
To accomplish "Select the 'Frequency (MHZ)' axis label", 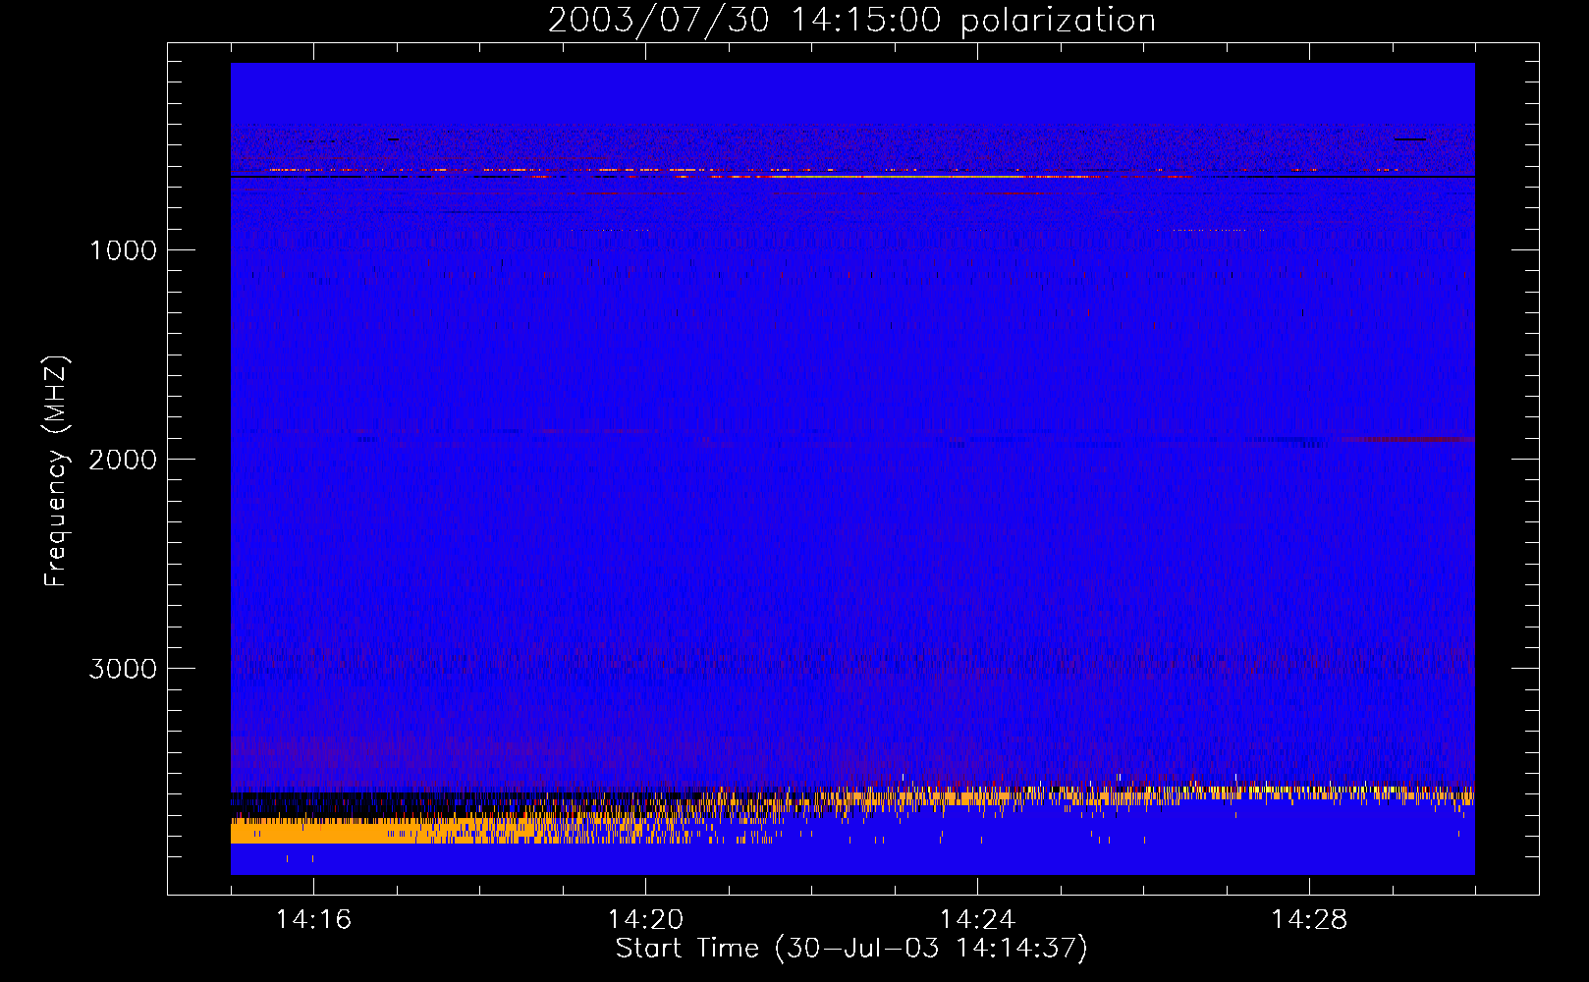I will pyautogui.click(x=56, y=471).
